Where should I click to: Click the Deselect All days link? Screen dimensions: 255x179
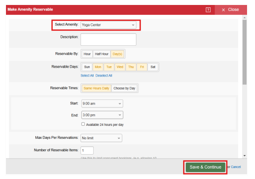point(104,76)
